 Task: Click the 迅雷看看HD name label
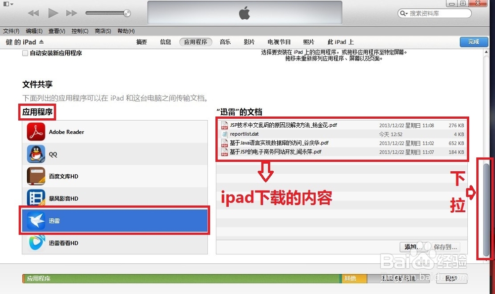click(x=63, y=243)
